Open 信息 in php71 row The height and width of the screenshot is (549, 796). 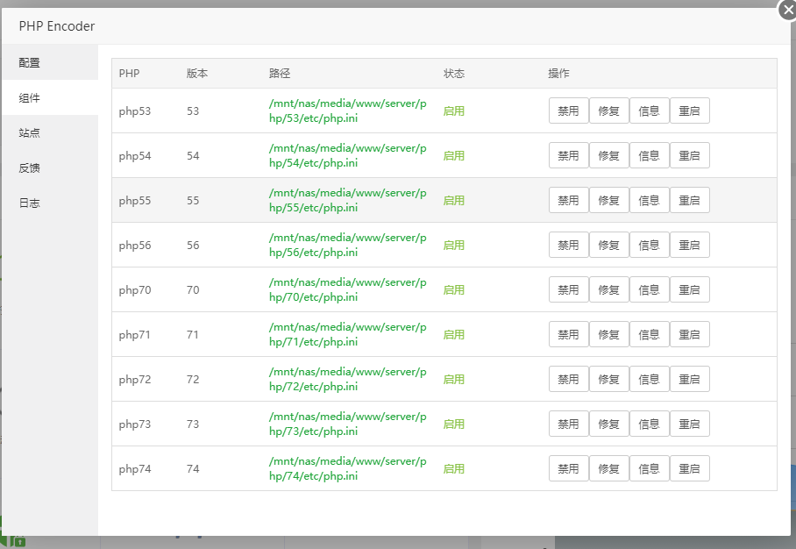tap(649, 334)
